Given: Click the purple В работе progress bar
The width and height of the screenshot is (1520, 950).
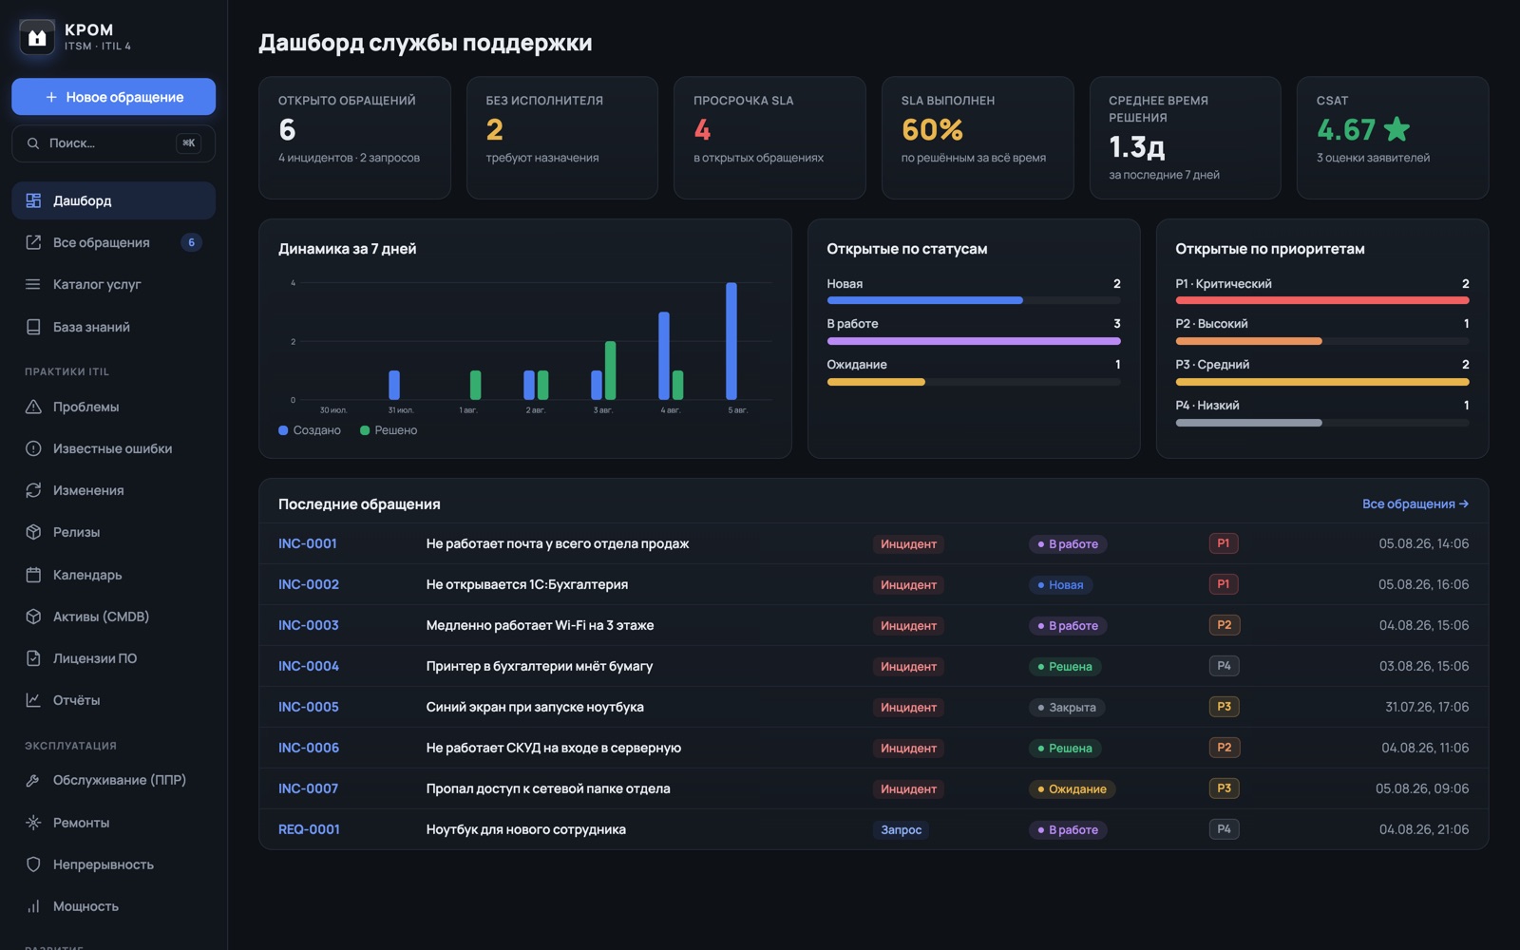Looking at the screenshot, I should [974, 341].
